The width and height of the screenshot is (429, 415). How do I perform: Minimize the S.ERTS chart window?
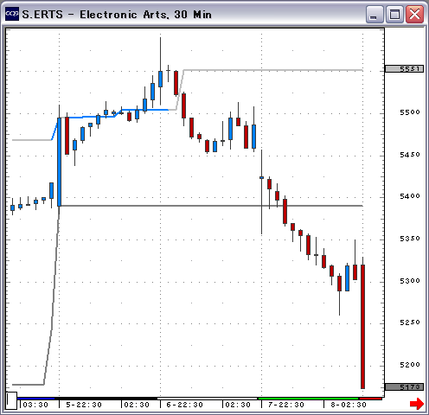[375, 15]
